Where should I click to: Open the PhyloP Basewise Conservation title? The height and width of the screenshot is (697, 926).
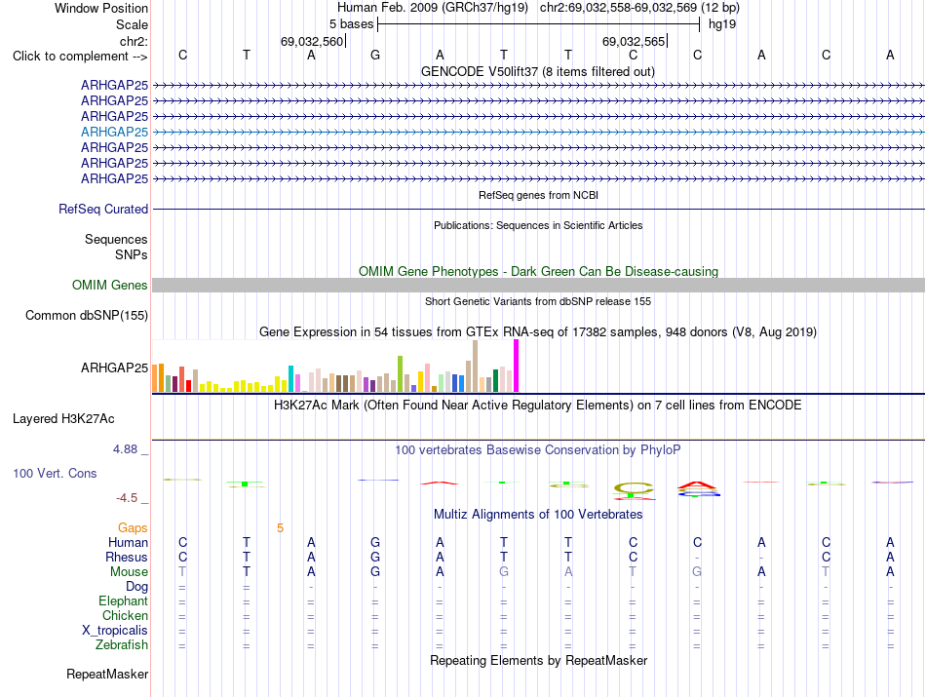538,450
